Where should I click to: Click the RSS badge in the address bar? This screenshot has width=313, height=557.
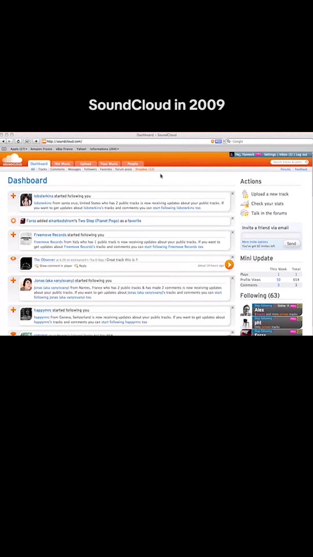click(x=218, y=141)
